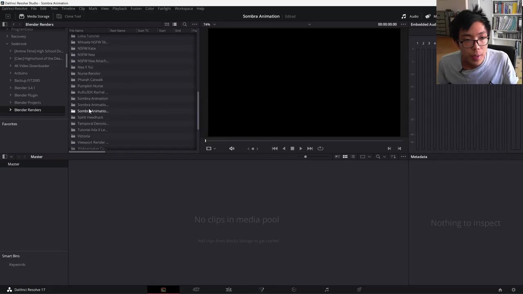The height and width of the screenshot is (294, 523).
Task: Open the Audio panel button
Action: click(x=410, y=16)
